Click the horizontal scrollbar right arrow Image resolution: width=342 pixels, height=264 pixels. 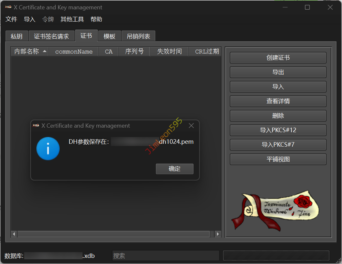(218, 234)
